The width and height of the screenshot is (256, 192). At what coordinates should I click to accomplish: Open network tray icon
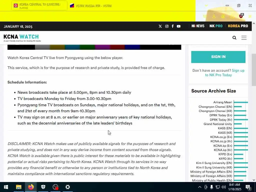pos(218,187)
